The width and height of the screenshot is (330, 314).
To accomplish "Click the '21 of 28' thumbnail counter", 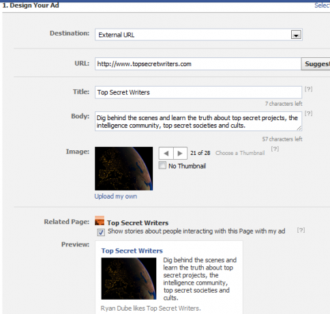I will (x=200, y=153).
